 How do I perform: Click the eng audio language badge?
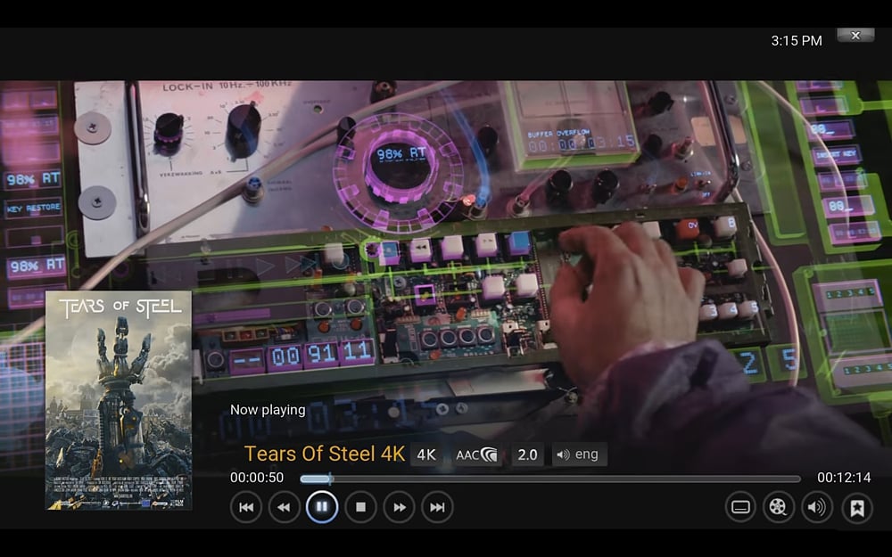tap(580, 455)
